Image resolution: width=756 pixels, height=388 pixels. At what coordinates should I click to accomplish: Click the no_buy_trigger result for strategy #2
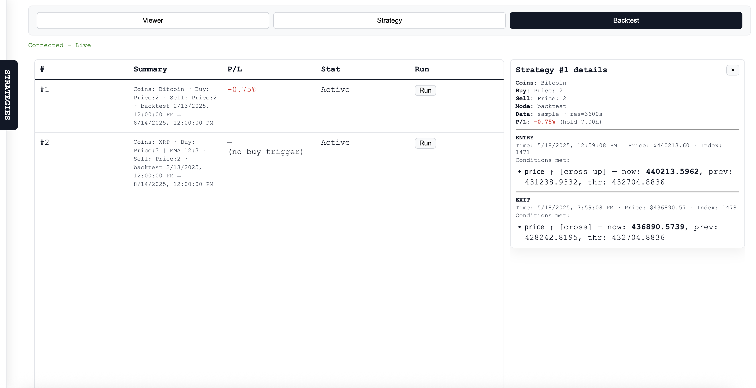coord(265,151)
